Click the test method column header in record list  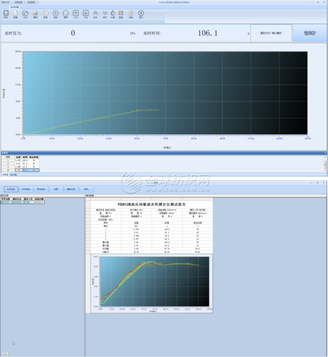[17, 199]
